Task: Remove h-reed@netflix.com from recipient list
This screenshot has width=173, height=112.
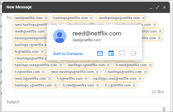Action: click(150, 65)
